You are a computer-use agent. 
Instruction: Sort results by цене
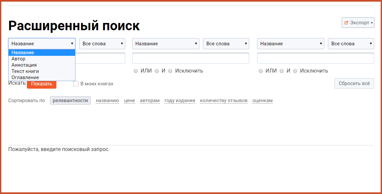pos(130,100)
